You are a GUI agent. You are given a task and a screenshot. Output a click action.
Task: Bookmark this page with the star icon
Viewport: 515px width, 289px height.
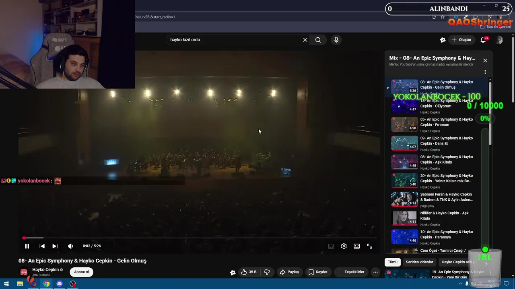443,17
